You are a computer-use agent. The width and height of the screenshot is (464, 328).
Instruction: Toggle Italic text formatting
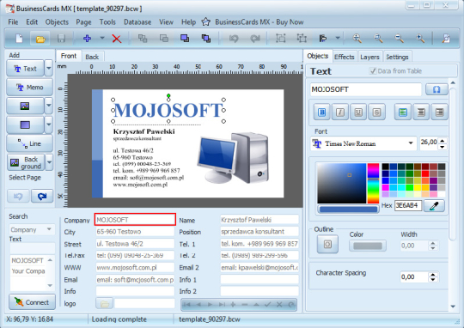(x=340, y=112)
